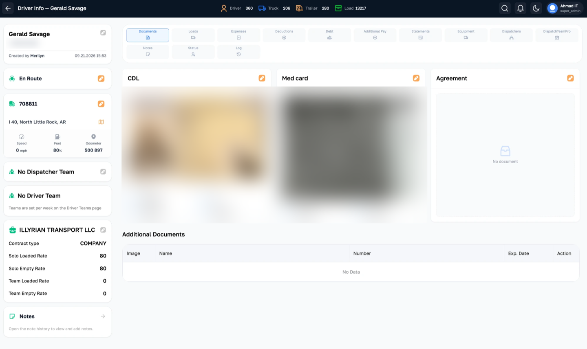Open the DispatchTeamPro tab
The image size is (587, 349).
pos(557,35)
